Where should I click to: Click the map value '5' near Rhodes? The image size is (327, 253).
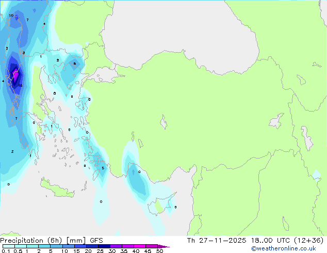tap(103, 168)
